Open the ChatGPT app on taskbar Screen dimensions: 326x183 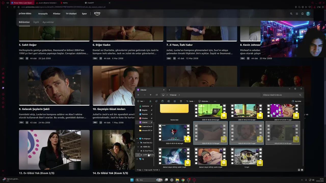coord(172,180)
